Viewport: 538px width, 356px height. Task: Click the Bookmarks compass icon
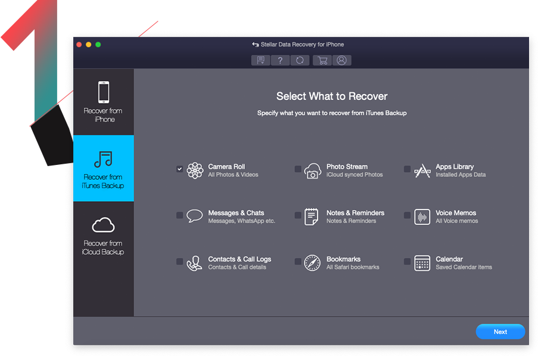coord(313,263)
